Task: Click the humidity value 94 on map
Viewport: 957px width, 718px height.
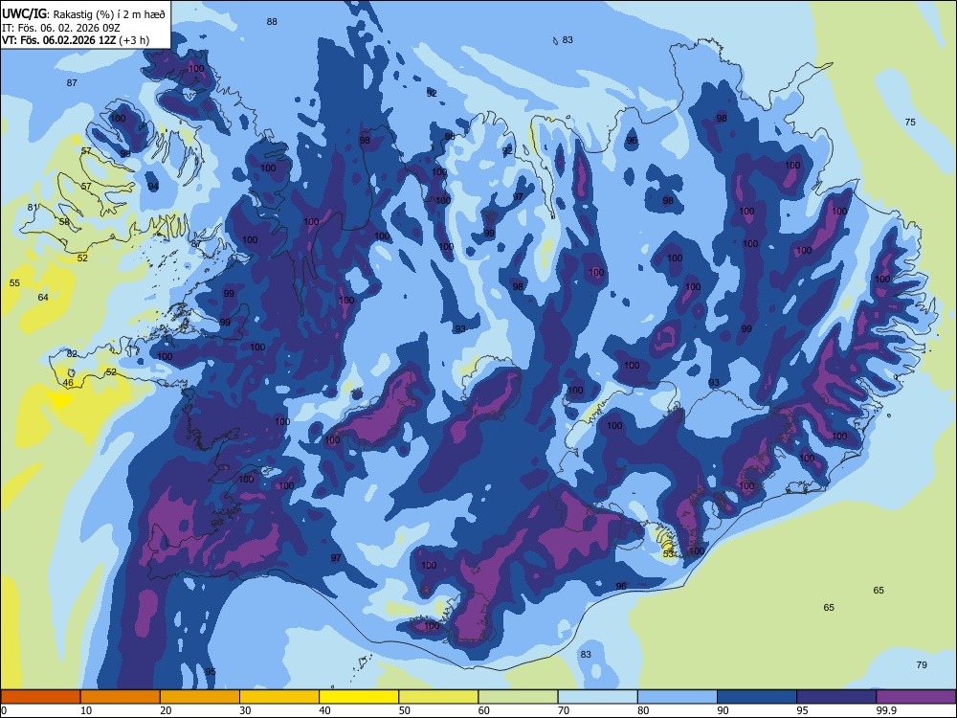Action: click(x=153, y=187)
